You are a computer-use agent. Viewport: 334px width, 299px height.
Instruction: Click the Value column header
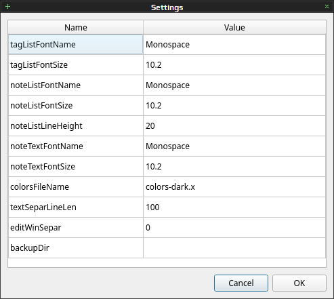[234, 27]
